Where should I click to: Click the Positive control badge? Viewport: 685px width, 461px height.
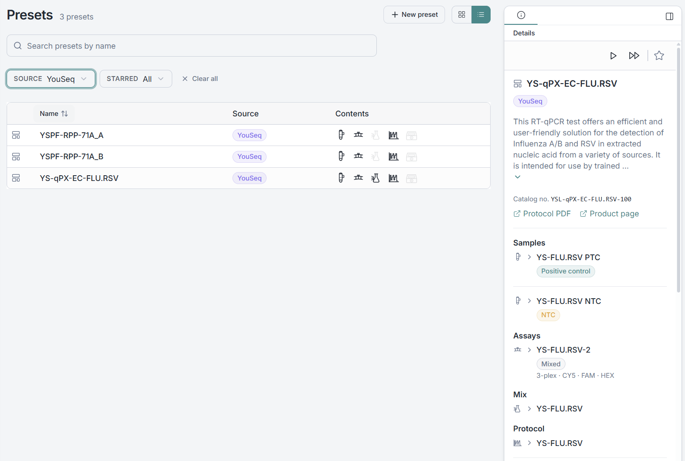(565, 271)
